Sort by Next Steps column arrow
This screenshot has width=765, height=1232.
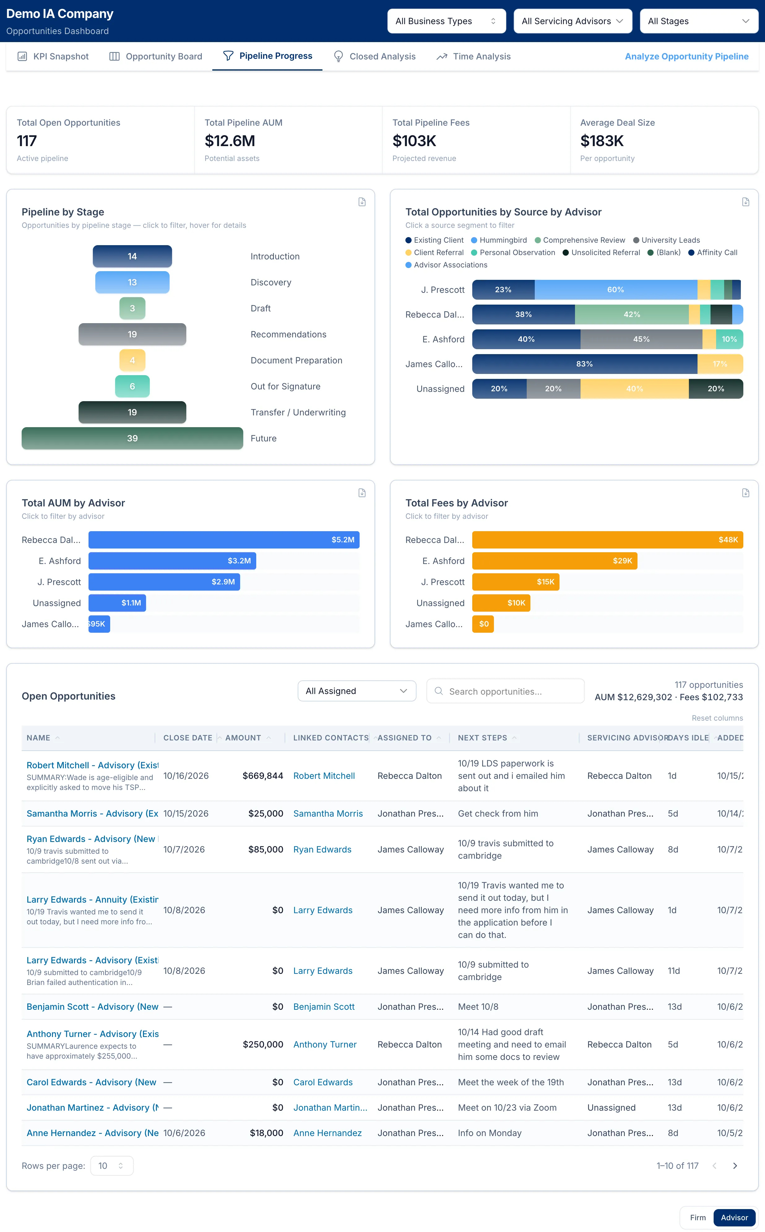514,738
